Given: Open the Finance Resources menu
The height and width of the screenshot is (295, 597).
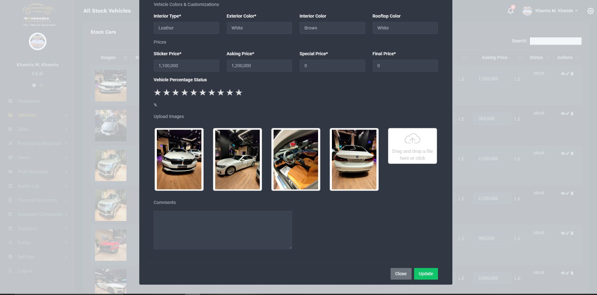Looking at the screenshot, I should [37, 200].
